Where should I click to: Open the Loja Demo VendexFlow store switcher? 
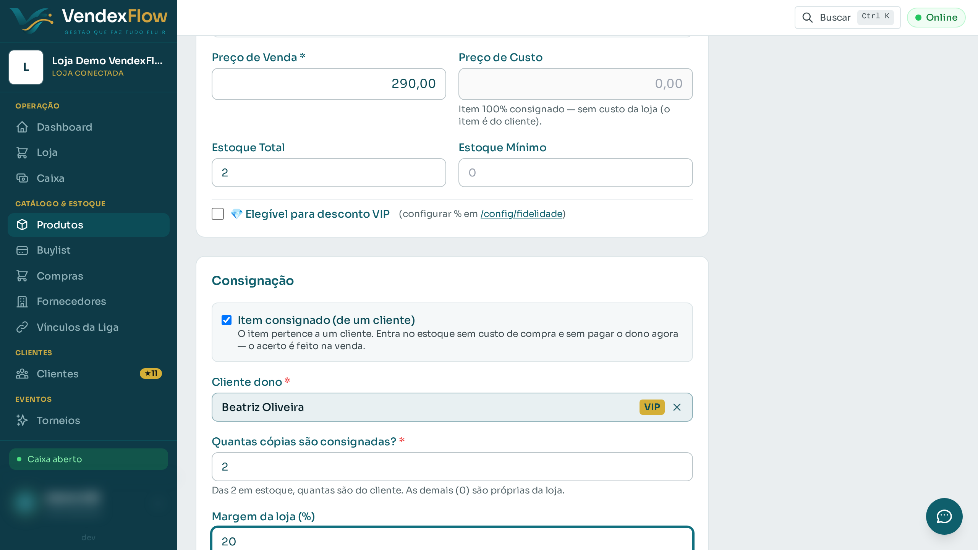[x=89, y=67]
